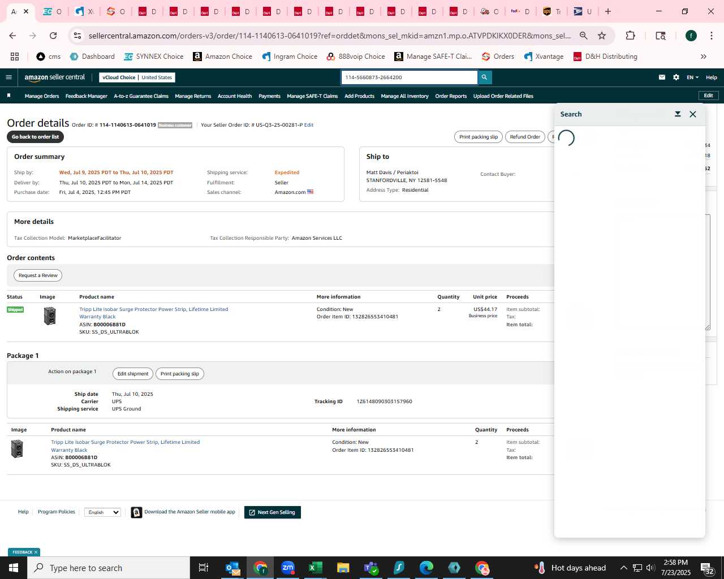Open Payments menu item
This screenshot has width=724, height=579.
tap(269, 96)
